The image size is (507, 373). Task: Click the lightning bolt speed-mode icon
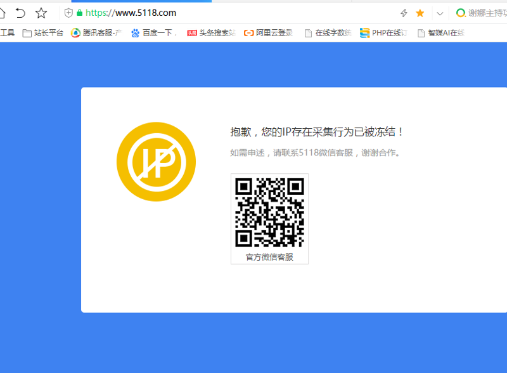tap(404, 13)
